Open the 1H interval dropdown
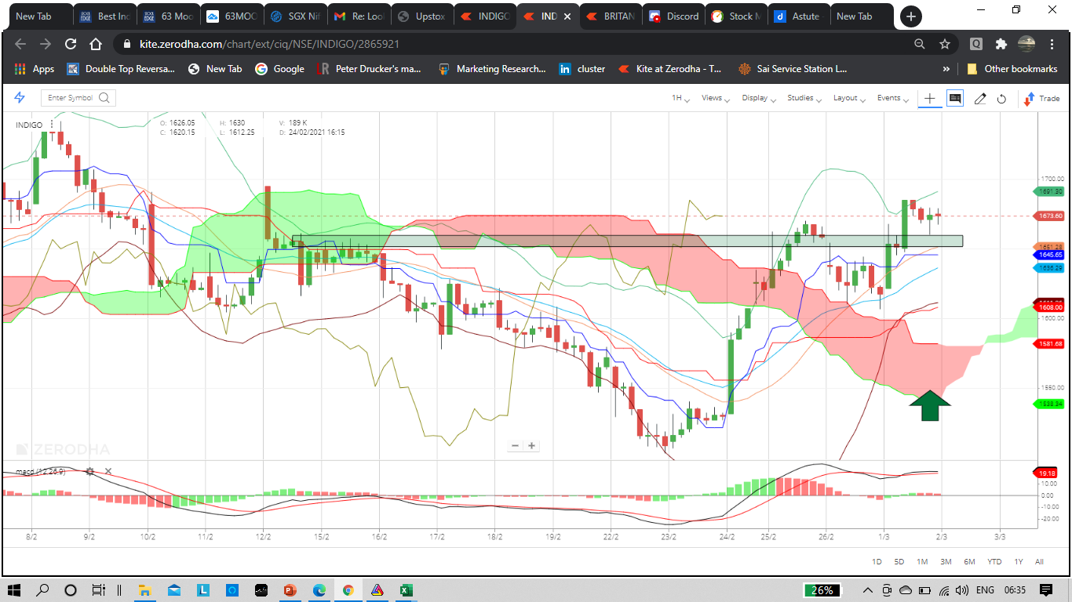This screenshot has height=602, width=1072. [x=680, y=98]
